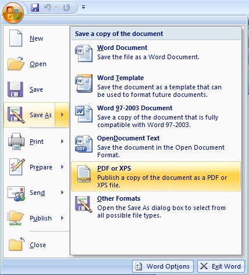Screen dimensions: 249x275
Task: Click the PDF or XPS document icon
Action: click(84, 174)
